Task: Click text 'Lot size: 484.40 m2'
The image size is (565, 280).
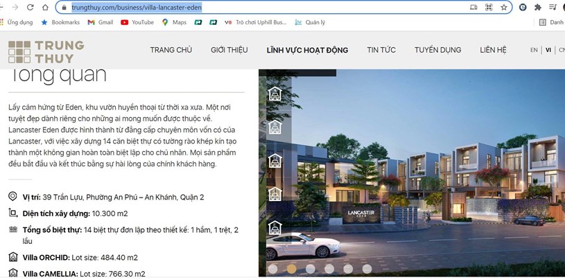Action: click(x=105, y=258)
